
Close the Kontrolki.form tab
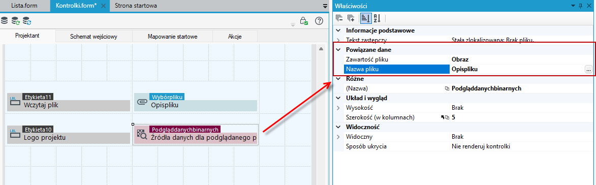[x=103, y=6]
